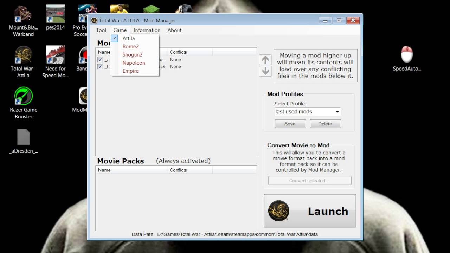
Task: Sort mods by the Conflicts column
Action: coord(190,52)
